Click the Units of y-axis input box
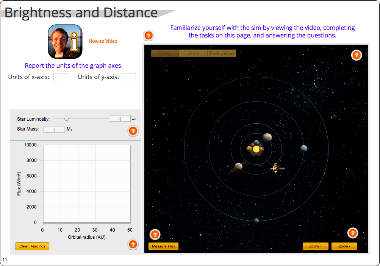The height and width of the screenshot is (266, 380). tap(129, 77)
